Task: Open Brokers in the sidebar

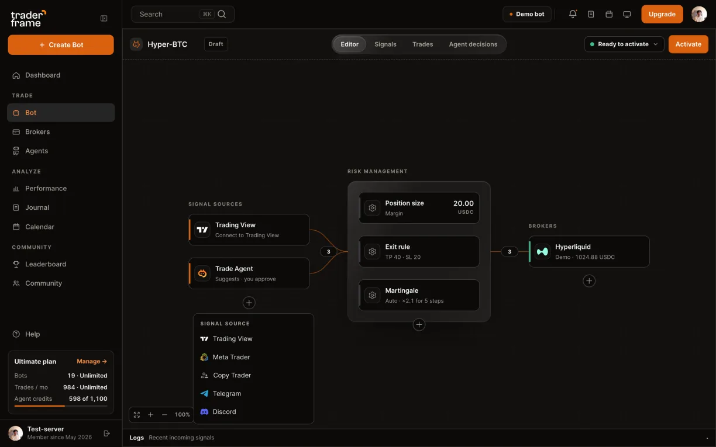Action: click(x=61, y=132)
